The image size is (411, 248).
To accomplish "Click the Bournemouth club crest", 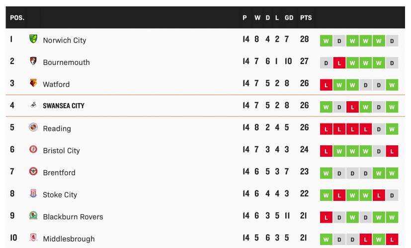I will pos(33,61).
